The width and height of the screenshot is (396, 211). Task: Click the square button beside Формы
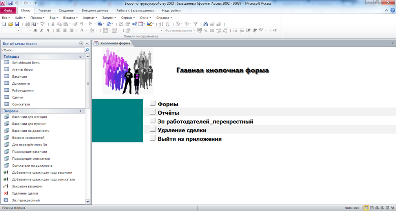point(153,103)
